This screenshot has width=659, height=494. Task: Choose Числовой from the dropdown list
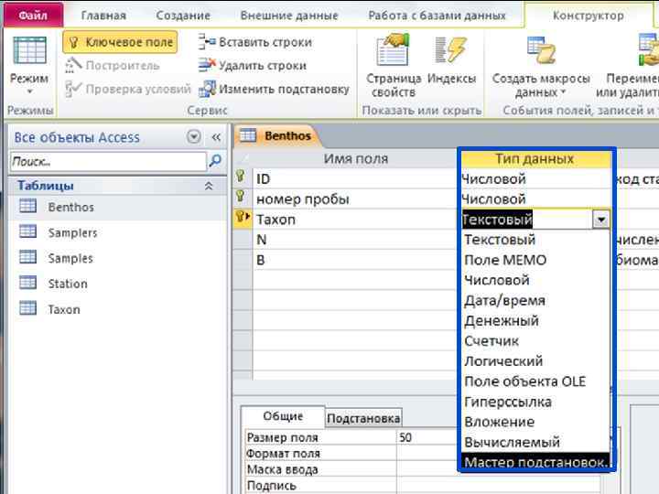click(x=535, y=280)
